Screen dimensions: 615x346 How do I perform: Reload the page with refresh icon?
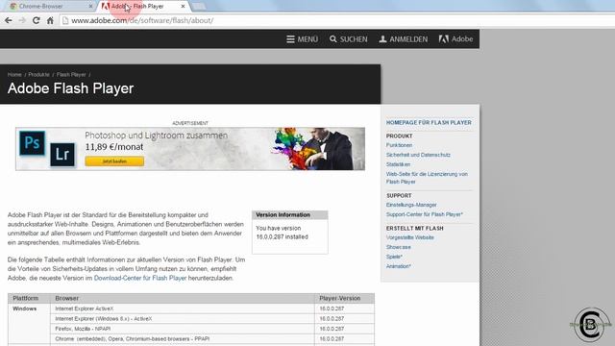(x=37, y=20)
